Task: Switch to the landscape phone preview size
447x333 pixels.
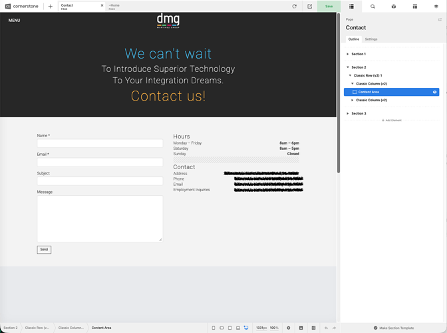Action: tap(222, 328)
